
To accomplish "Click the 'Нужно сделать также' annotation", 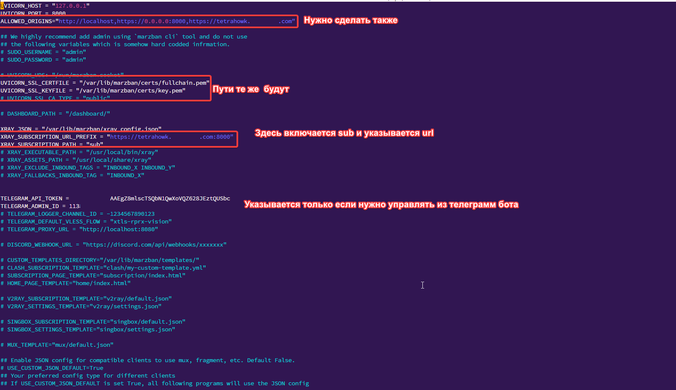I will click(x=350, y=21).
